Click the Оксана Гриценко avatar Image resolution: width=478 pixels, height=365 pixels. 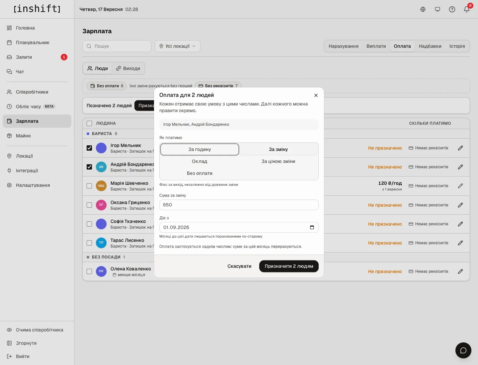tap(101, 205)
